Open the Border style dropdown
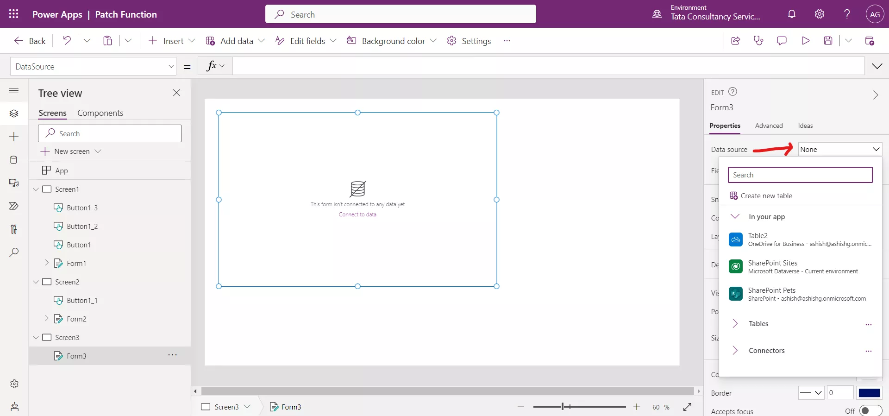This screenshot has width=889, height=416. 811,392
